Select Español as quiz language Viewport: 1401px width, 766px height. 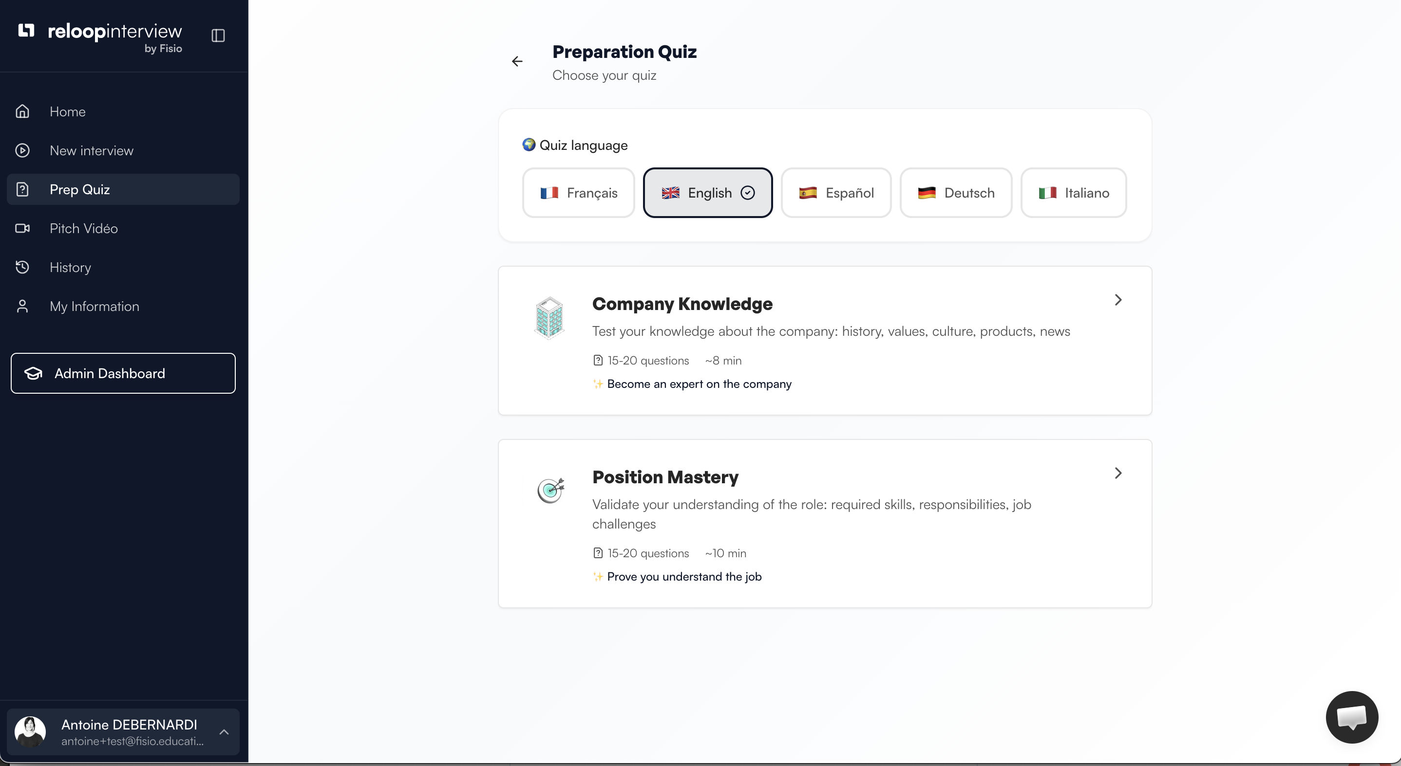pyautogui.click(x=836, y=193)
